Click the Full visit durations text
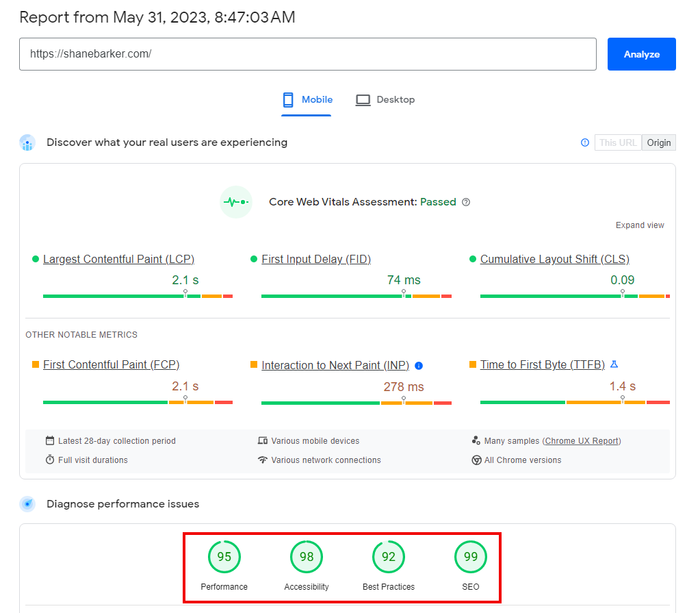Viewport: 687px width, 613px height. point(93,460)
